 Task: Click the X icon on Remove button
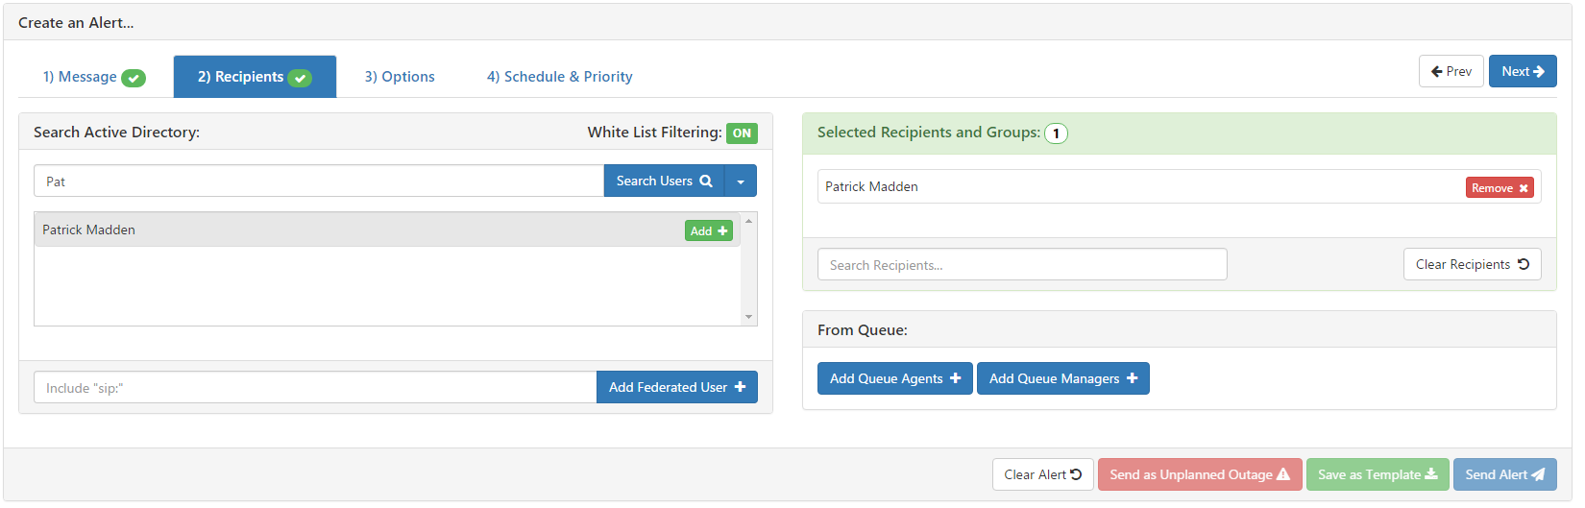pyautogui.click(x=1524, y=188)
